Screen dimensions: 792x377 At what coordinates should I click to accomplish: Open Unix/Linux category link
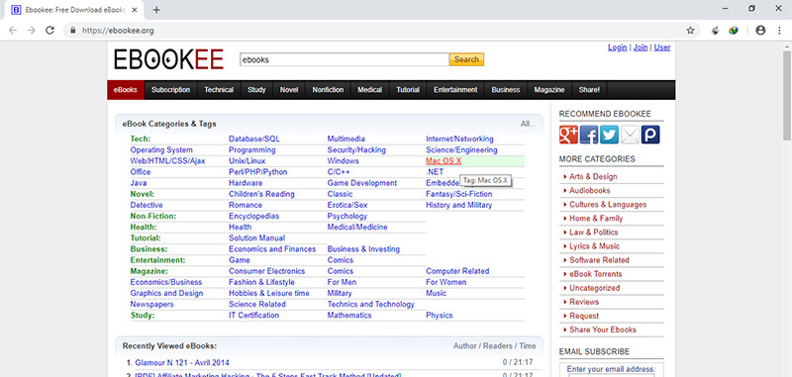tap(247, 161)
